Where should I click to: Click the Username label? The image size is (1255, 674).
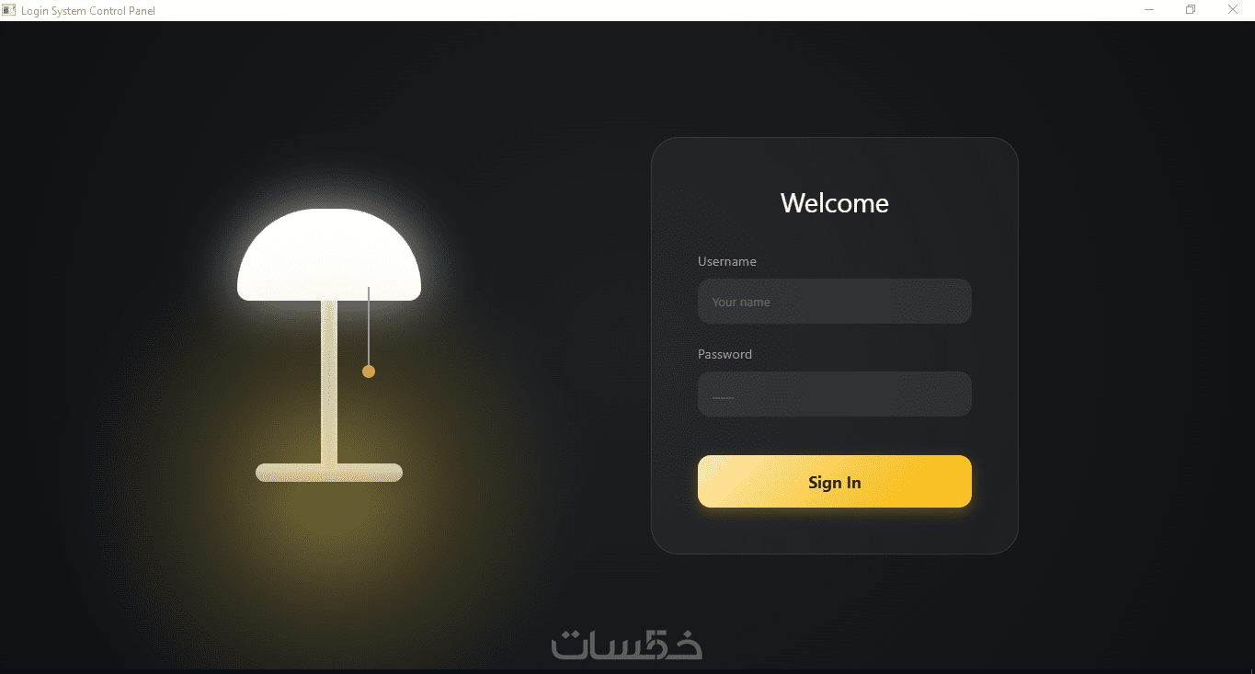[x=727, y=261]
